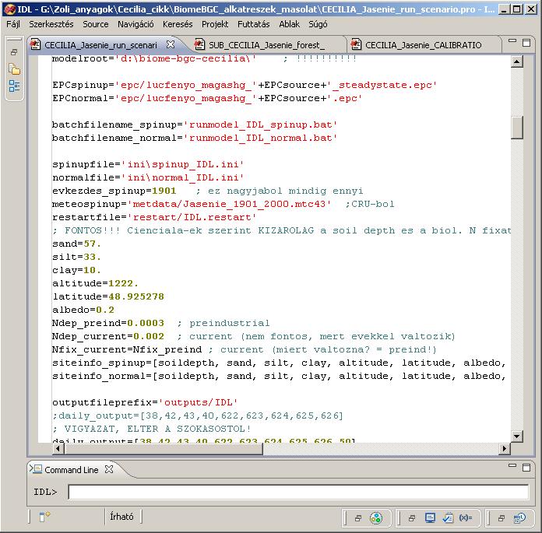Image resolution: width=542 pixels, height=533 pixels.
Task: Click the spinupfile='ini\spinup_IDL.ini' line
Action: 148,164
